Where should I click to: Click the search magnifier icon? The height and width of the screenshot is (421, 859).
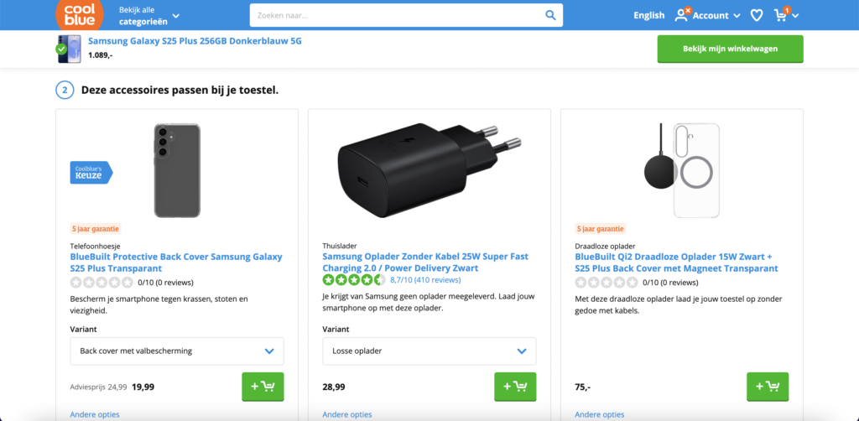[x=550, y=15]
